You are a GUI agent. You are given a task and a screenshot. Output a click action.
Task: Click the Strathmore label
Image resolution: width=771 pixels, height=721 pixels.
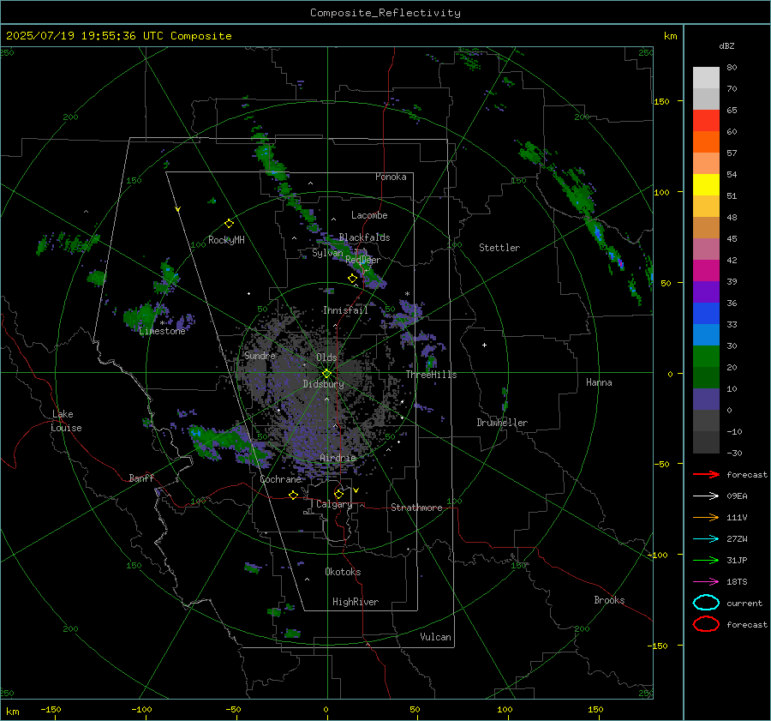tap(416, 508)
